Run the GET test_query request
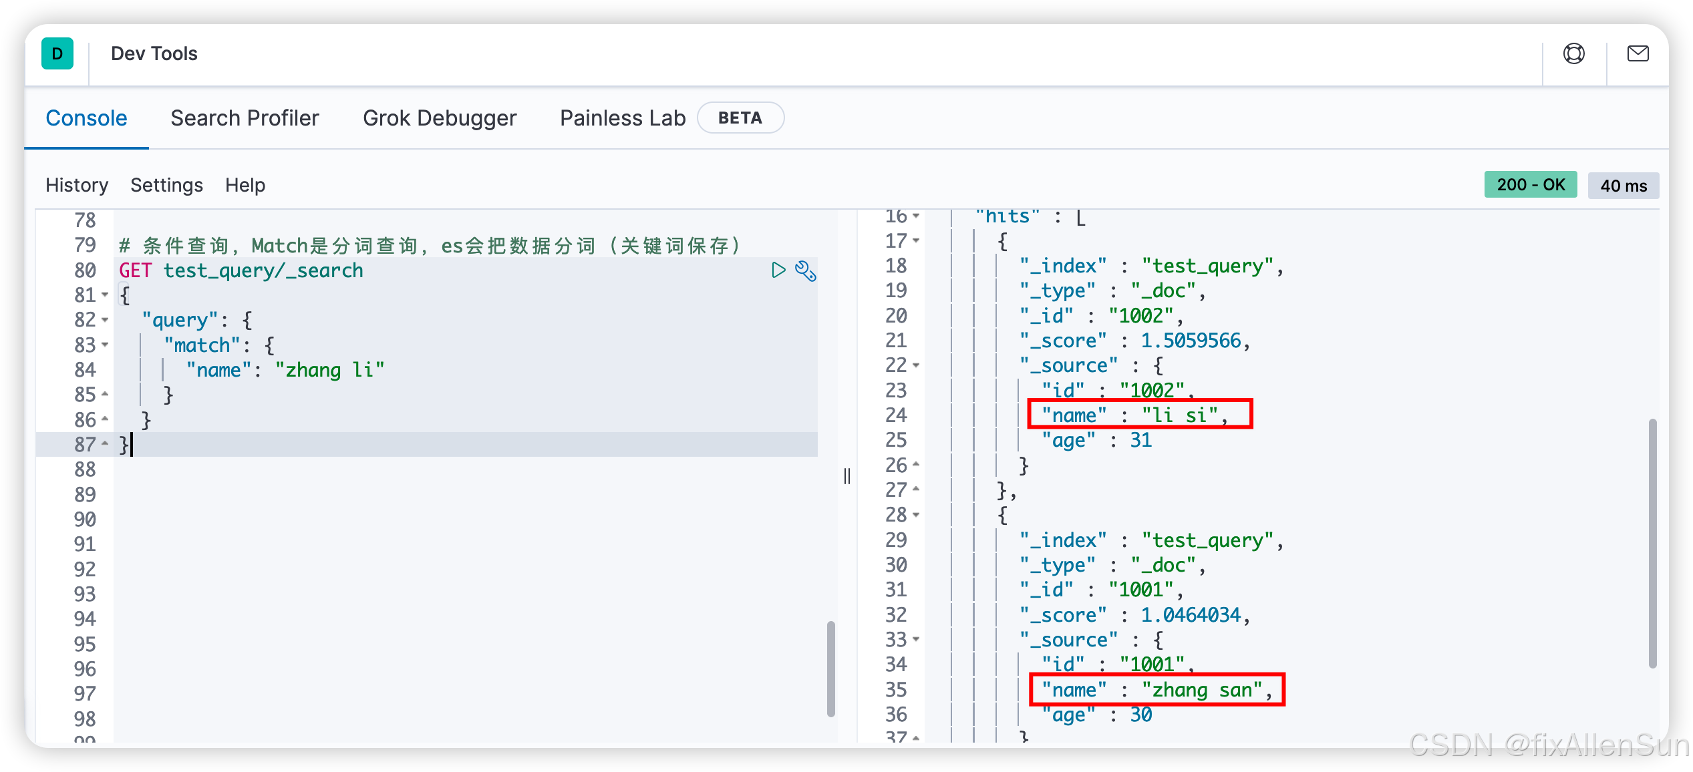 click(778, 270)
